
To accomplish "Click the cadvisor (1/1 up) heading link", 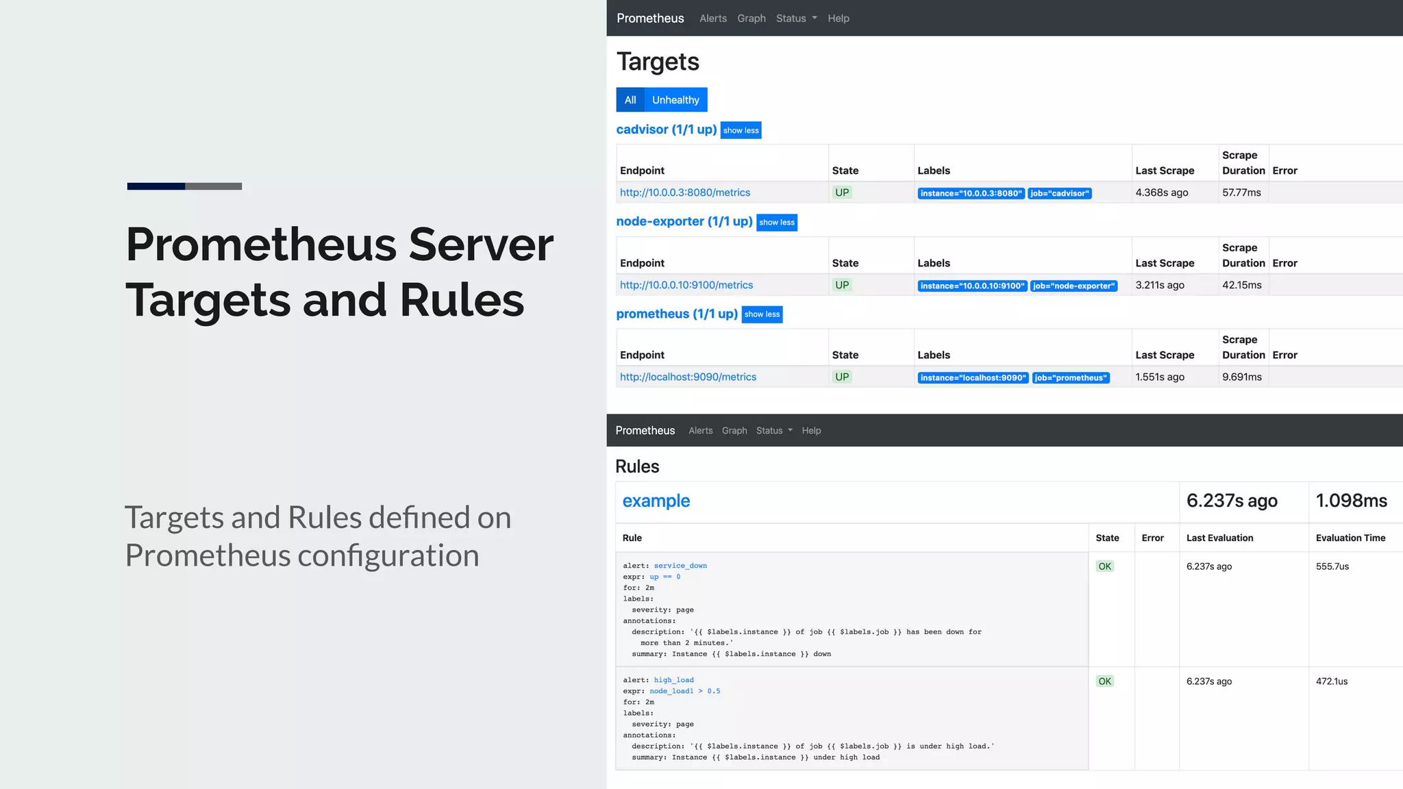I will pos(667,129).
